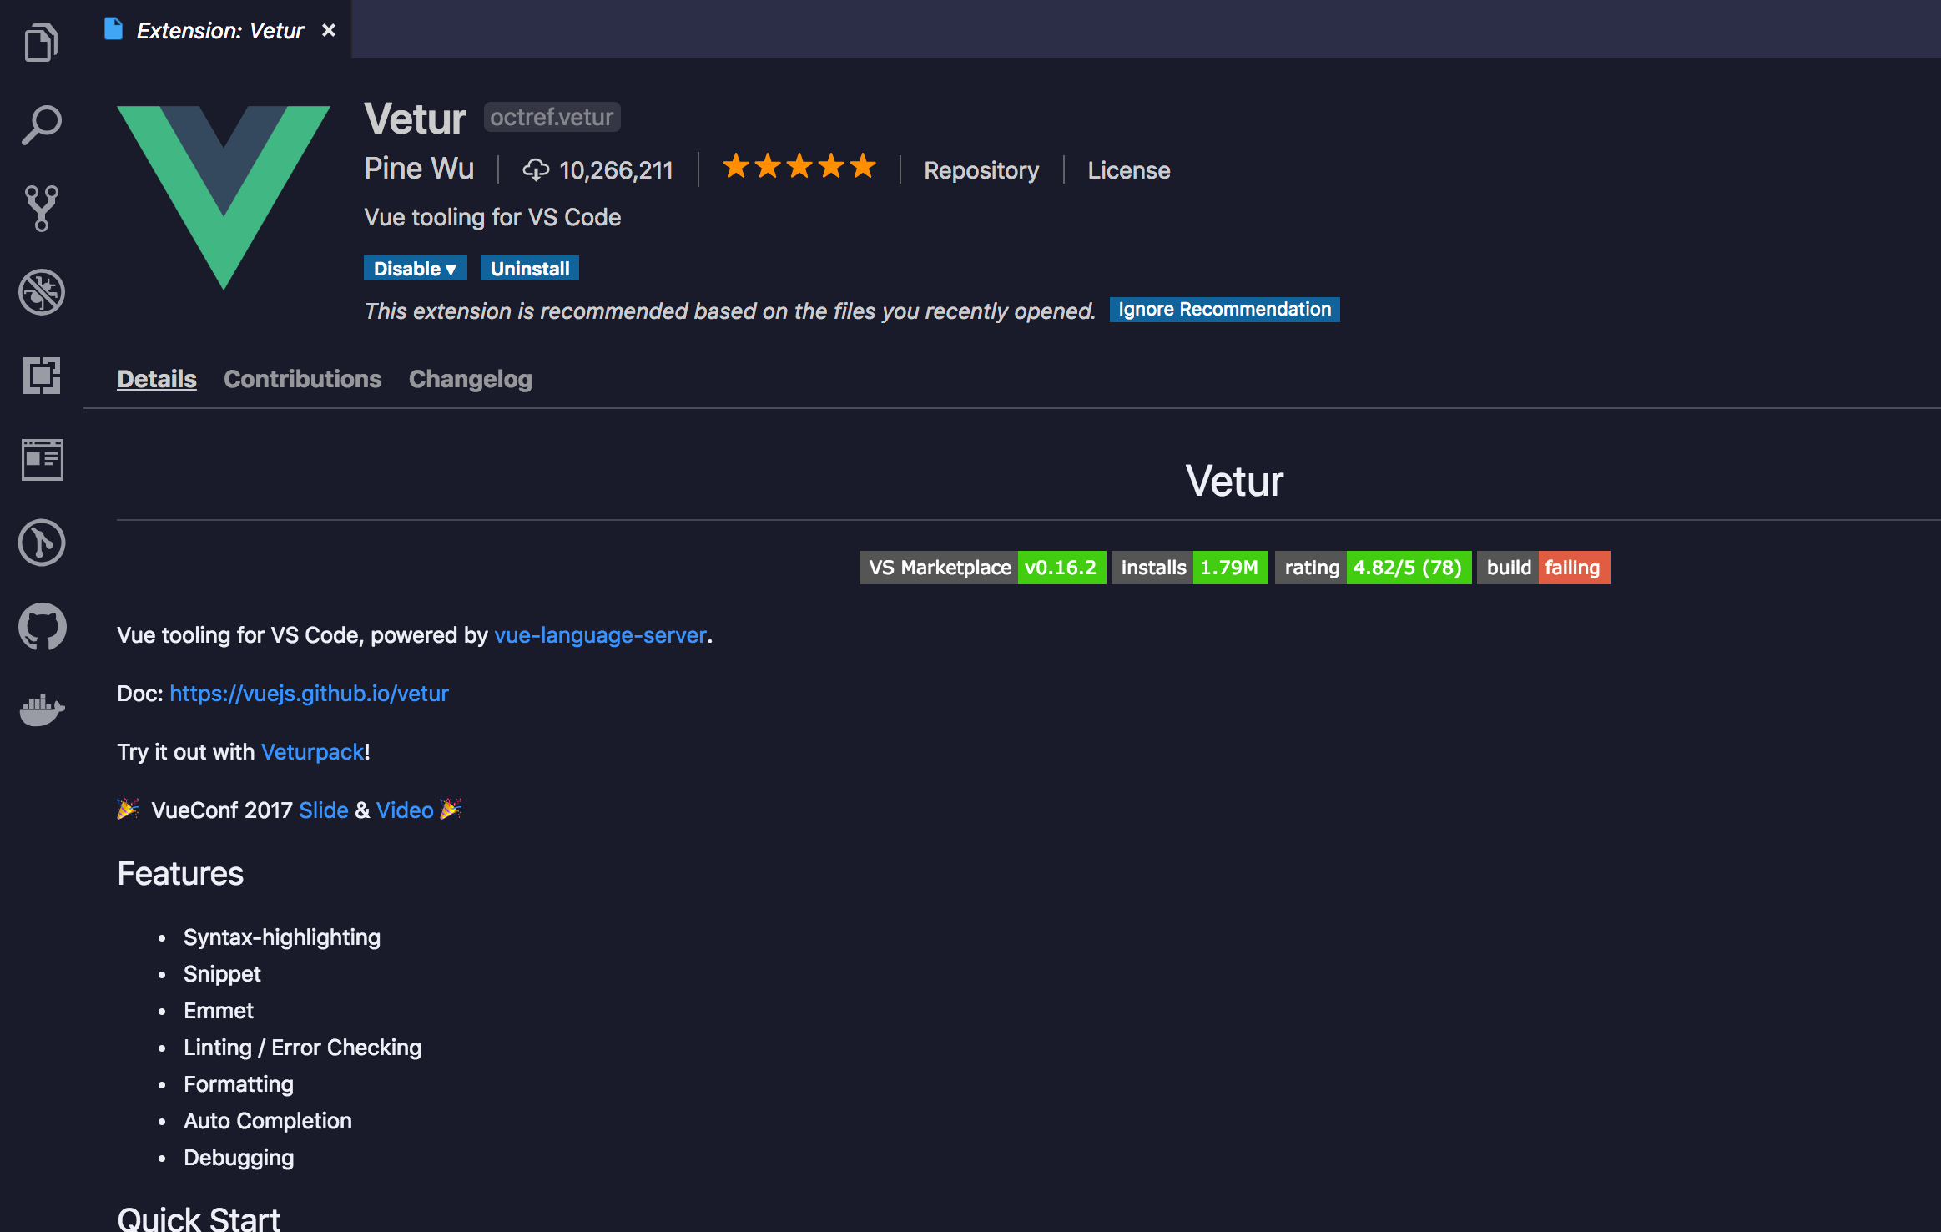
Task: Open the vue-language-server link
Action: (x=599, y=635)
